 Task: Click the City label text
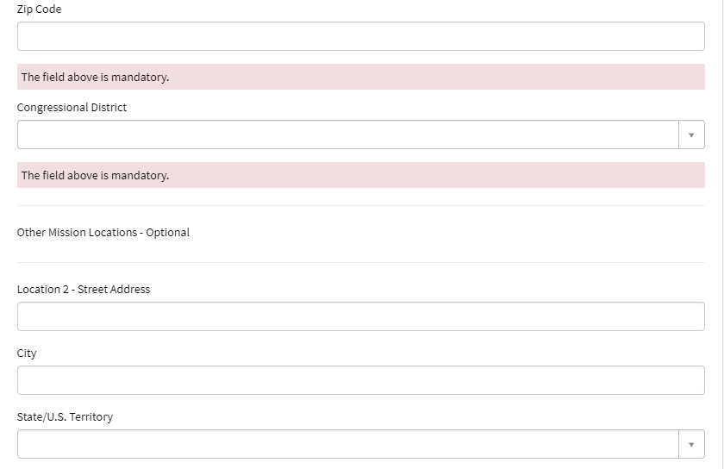[x=27, y=353]
